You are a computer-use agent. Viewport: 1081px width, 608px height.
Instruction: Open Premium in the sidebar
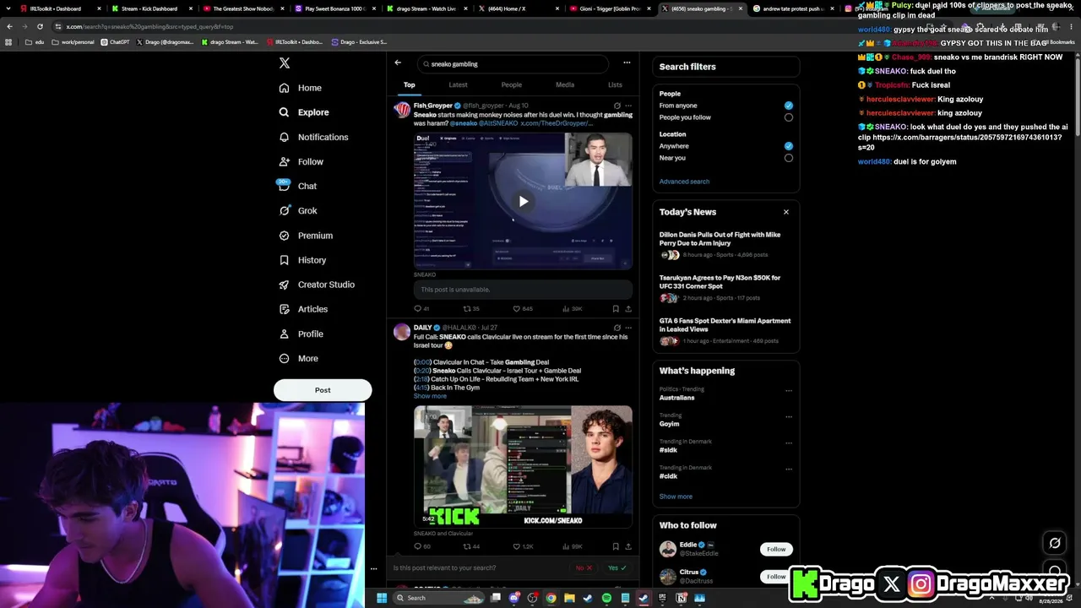[306, 236]
